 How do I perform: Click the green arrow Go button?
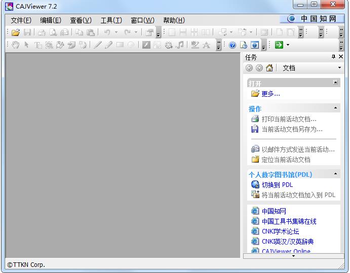[279, 45]
